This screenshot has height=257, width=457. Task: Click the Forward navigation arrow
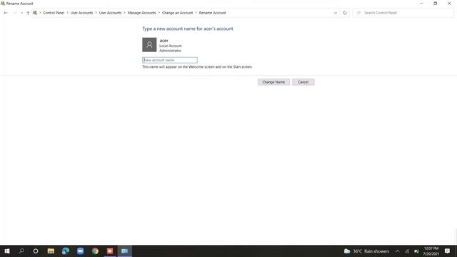pyautogui.click(x=14, y=13)
